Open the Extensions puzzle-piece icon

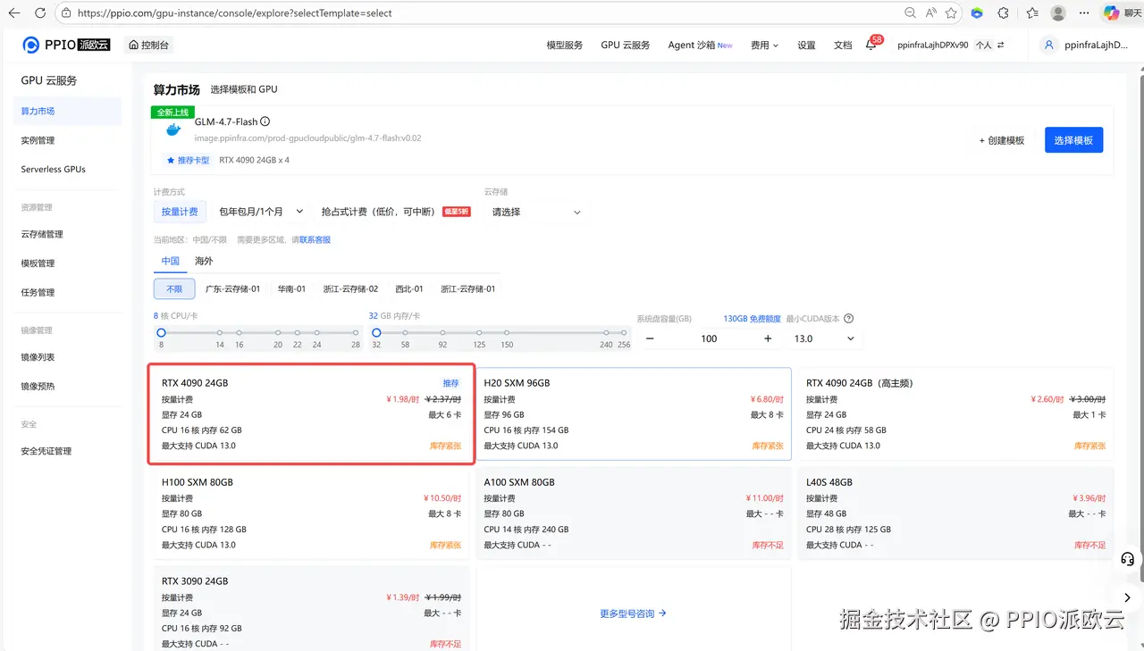pos(1003,13)
